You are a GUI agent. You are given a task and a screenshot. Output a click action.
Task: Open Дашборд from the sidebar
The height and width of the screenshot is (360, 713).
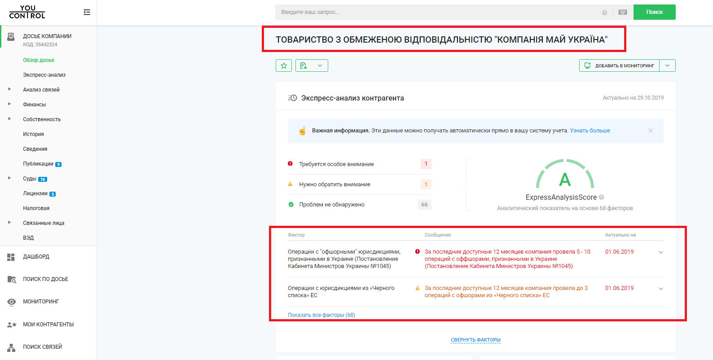36,257
